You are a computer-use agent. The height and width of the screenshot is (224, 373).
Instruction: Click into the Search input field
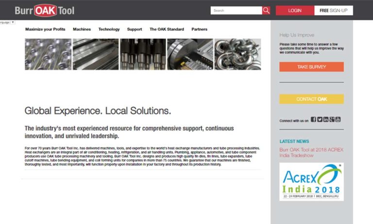(236, 11)
